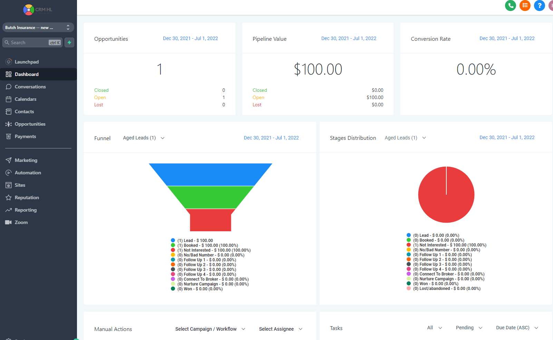This screenshot has width=553, height=340.
Task: Click the lightning bolt next to the search bar
Action: (x=69, y=42)
